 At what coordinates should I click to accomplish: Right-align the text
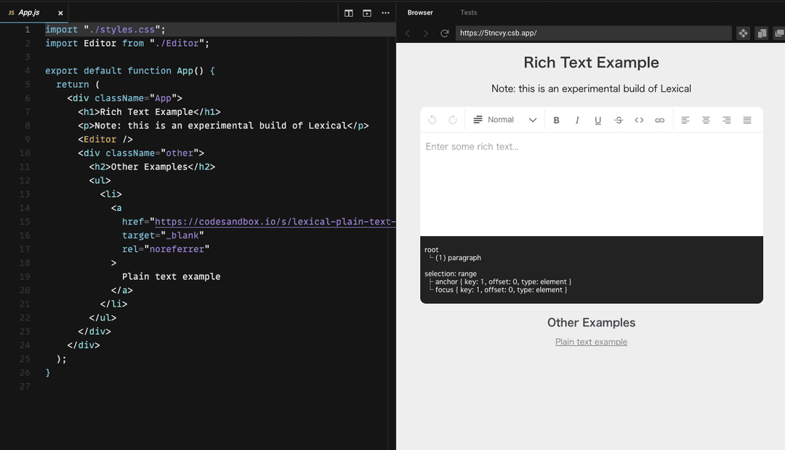point(726,120)
